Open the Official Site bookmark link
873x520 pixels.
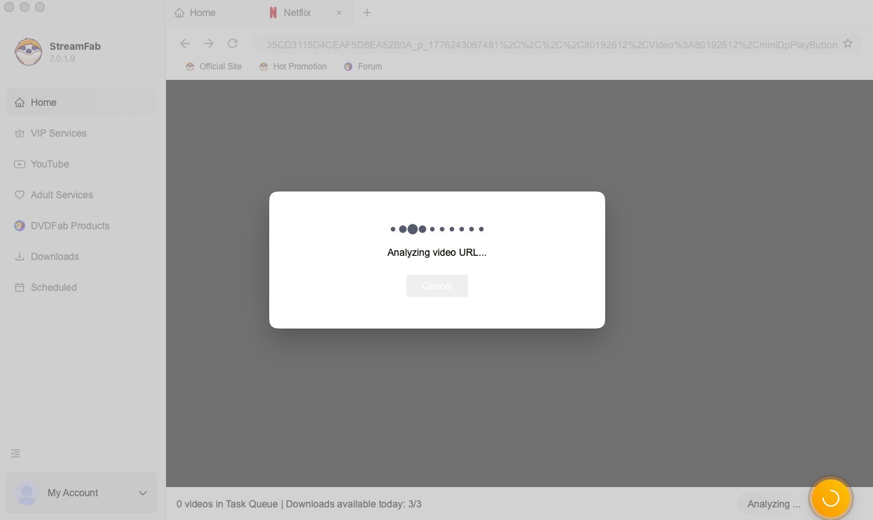tap(214, 67)
